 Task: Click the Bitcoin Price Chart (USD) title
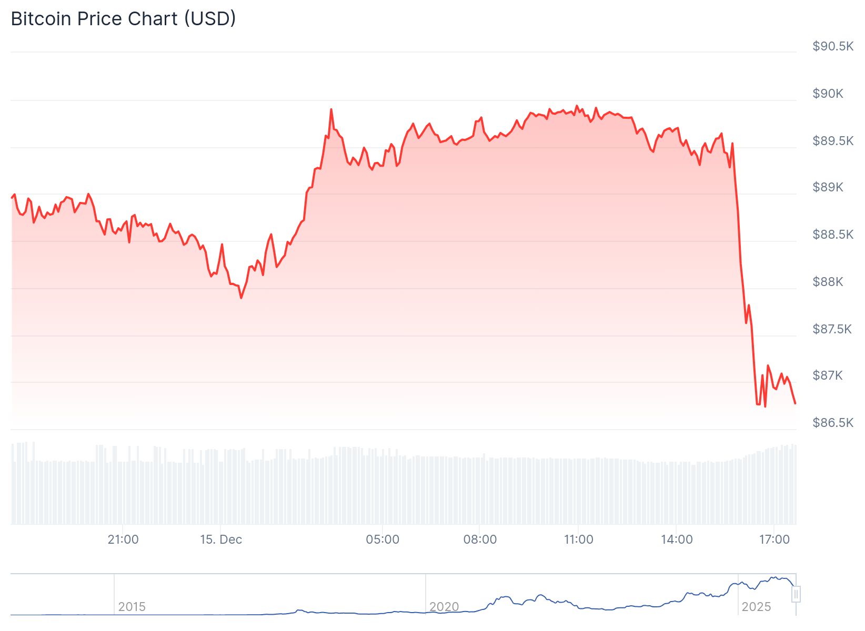[123, 19]
